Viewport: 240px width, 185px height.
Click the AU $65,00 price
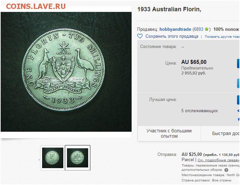pos(194,62)
